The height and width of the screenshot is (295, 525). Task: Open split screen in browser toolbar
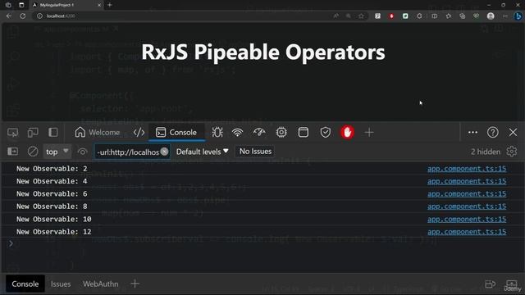[x=434, y=16]
